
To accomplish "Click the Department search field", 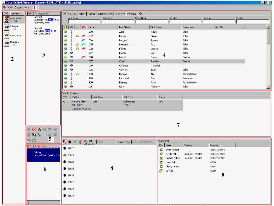I will pyautogui.click(x=151, y=22).
